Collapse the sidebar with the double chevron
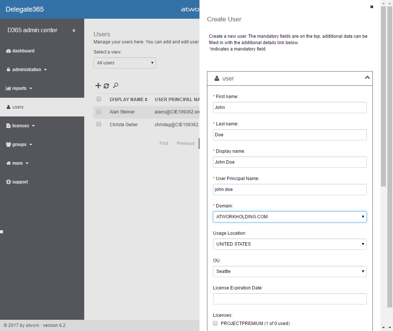393x331 pixels. [74, 30]
